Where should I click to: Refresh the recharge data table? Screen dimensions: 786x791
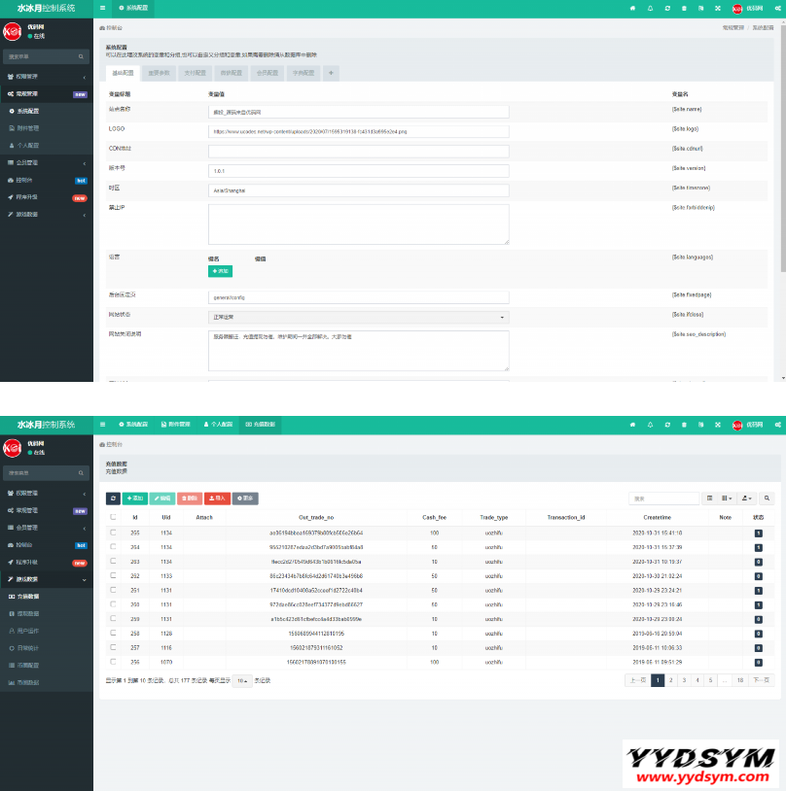(x=114, y=499)
